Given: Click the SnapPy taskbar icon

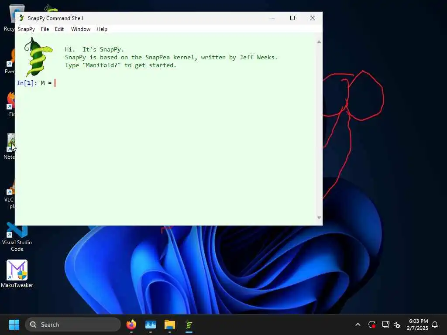Looking at the screenshot, I should point(189,325).
